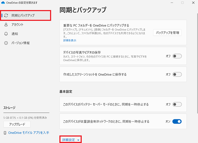Open OneDrive モバイル アプリを入手 link
198x143 pixels.
(29, 133)
